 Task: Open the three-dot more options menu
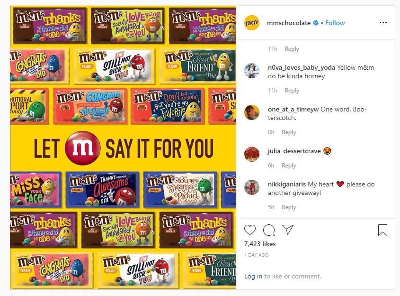coord(383,23)
